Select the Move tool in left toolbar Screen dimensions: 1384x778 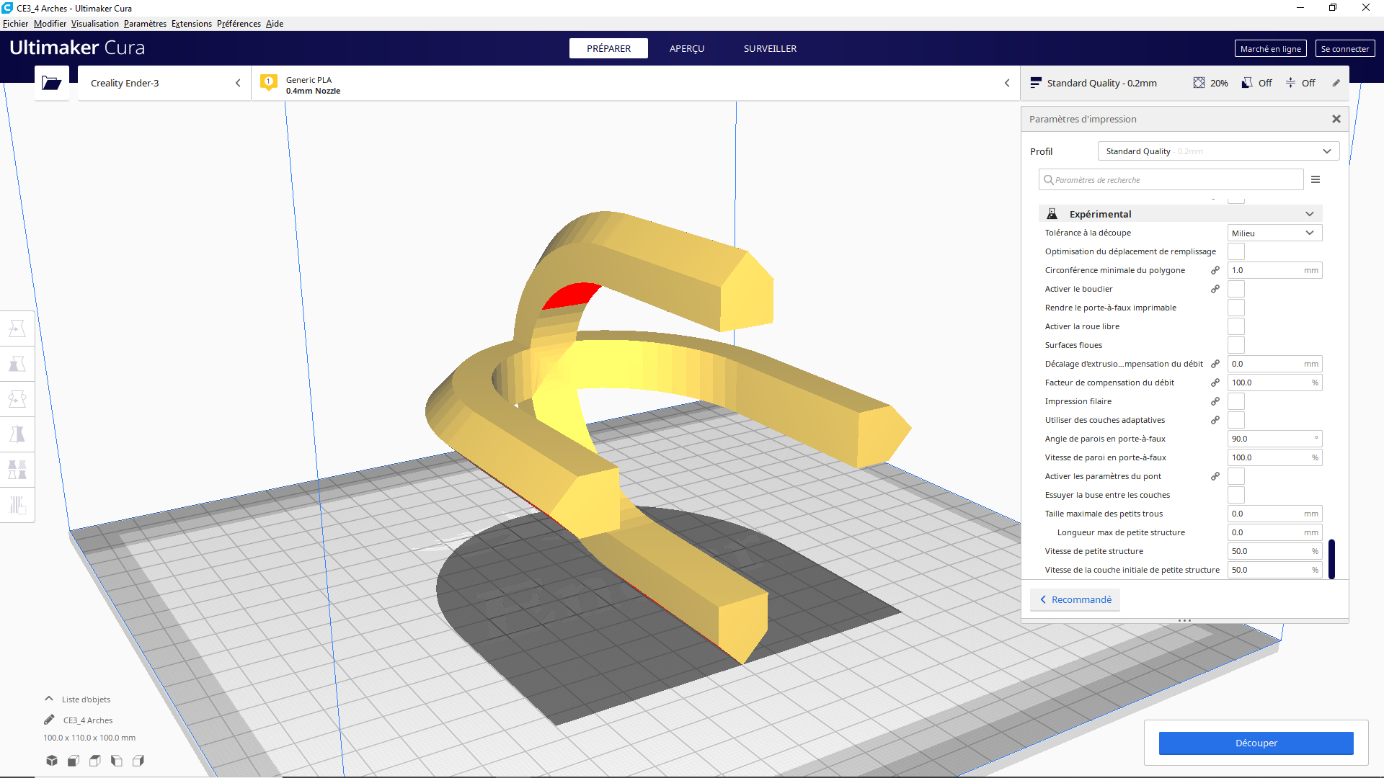17,328
